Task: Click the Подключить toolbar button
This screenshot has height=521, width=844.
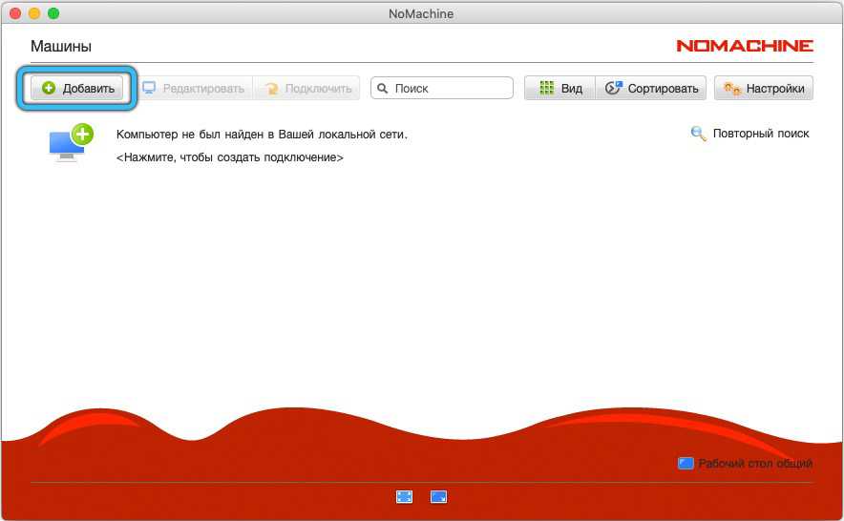Action: click(x=306, y=89)
